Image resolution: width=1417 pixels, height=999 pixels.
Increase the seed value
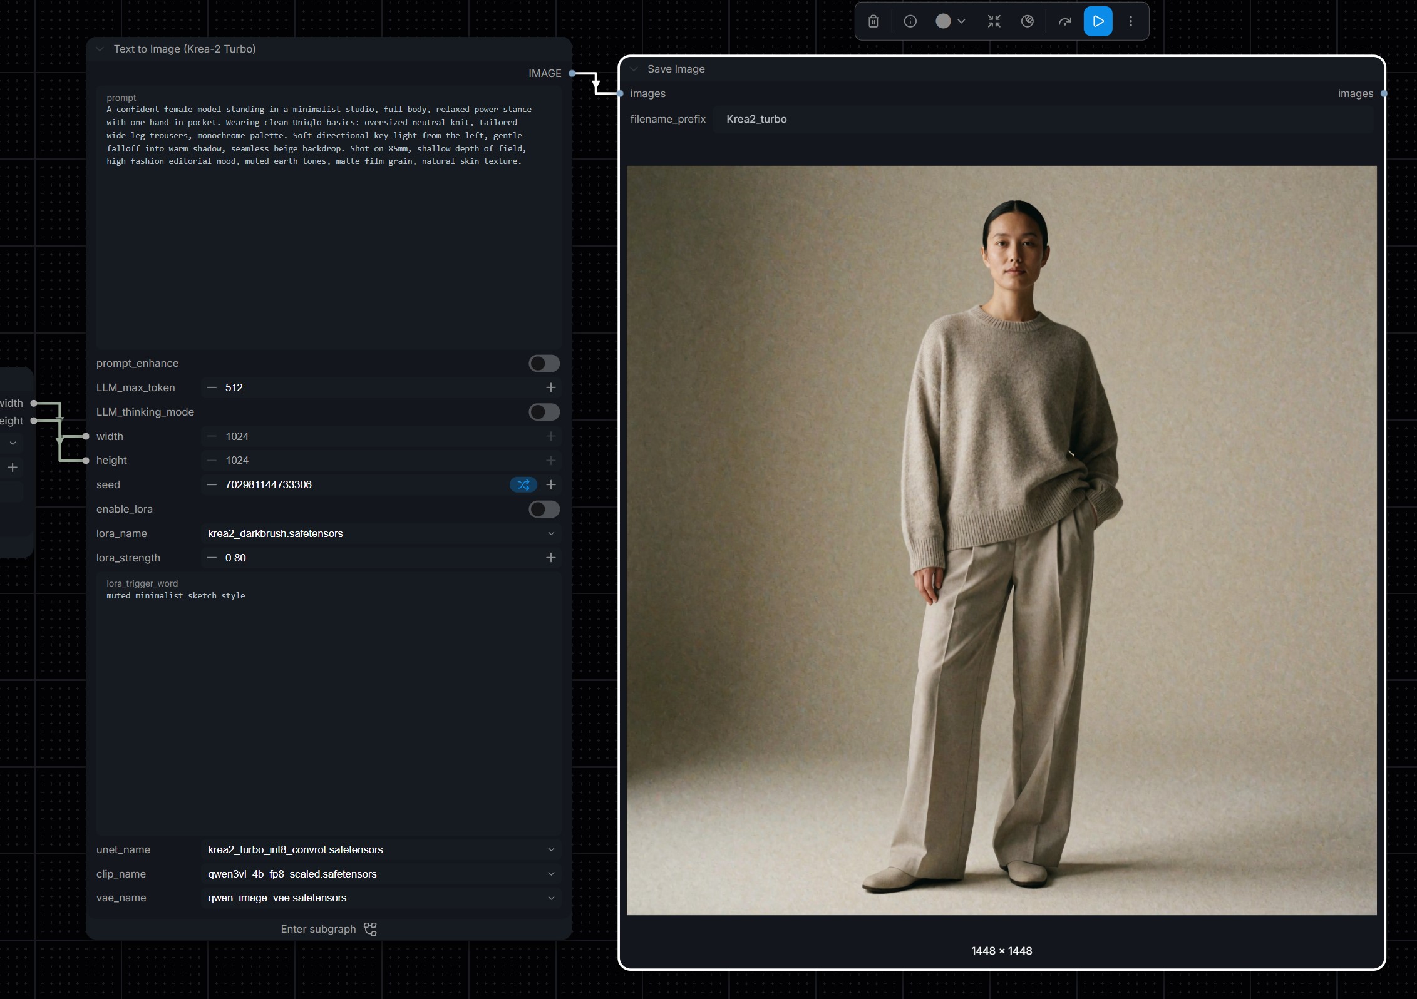551,484
